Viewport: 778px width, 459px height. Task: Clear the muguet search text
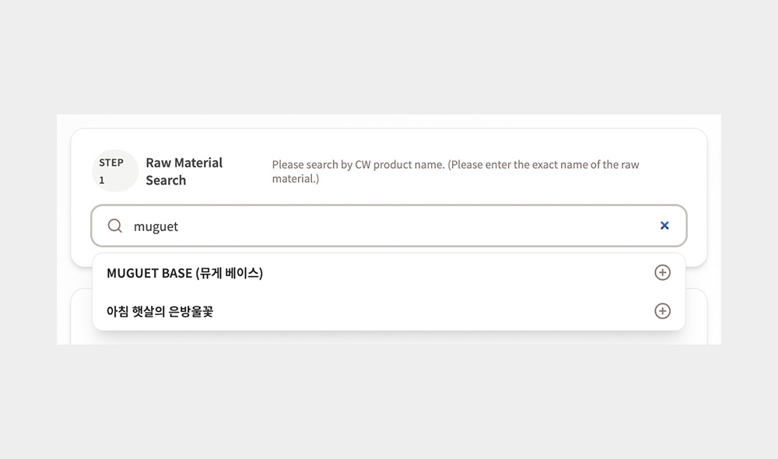[664, 226]
